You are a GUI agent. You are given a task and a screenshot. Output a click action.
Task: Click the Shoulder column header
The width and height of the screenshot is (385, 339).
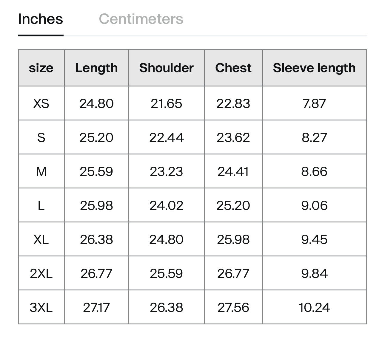point(166,68)
